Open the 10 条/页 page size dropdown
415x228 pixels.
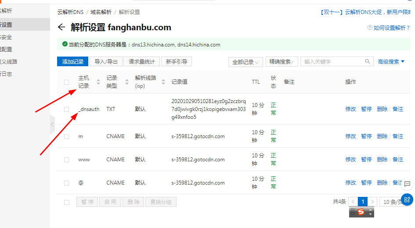[395, 202]
